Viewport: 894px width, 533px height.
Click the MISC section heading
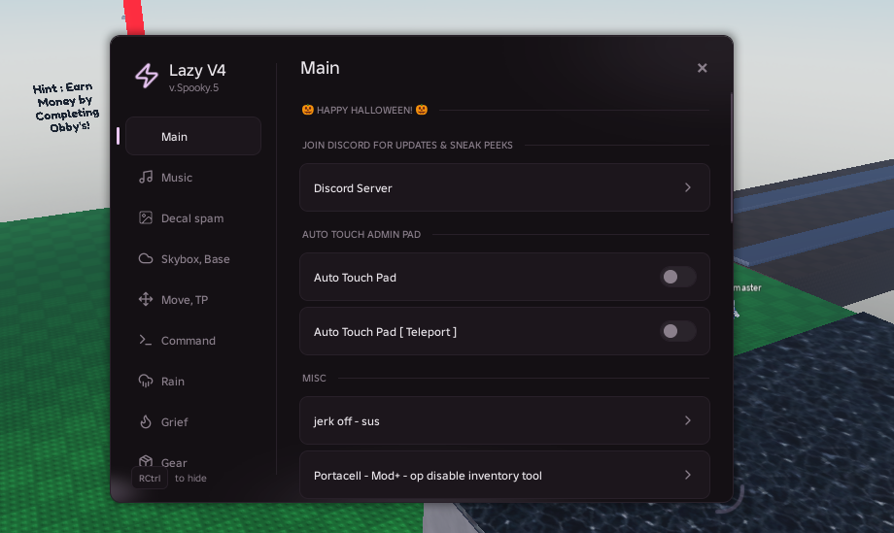[x=314, y=378]
